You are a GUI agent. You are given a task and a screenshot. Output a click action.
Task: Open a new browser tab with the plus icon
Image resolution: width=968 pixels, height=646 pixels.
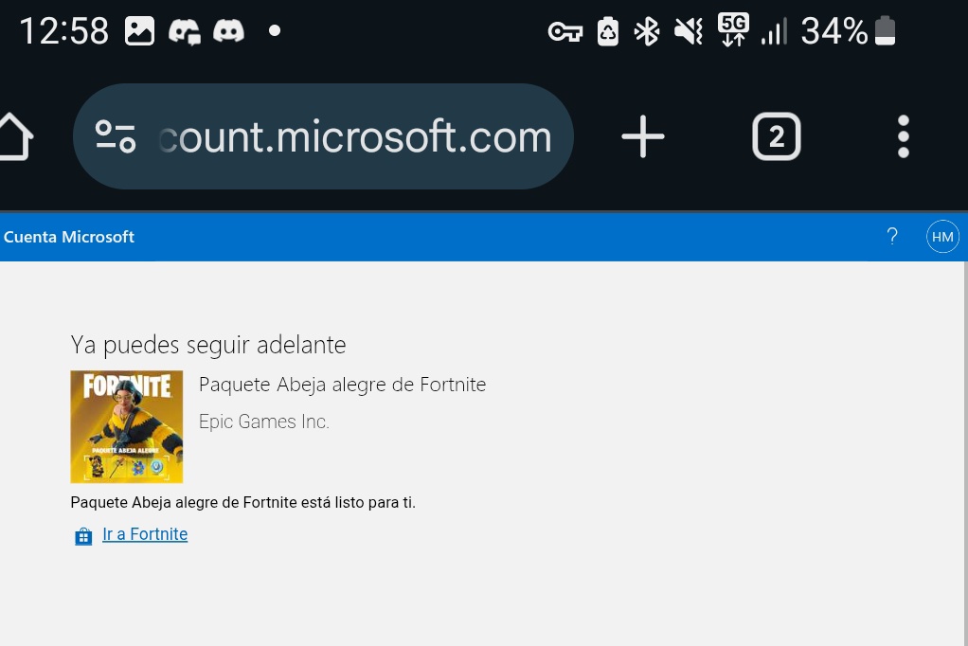pos(642,135)
